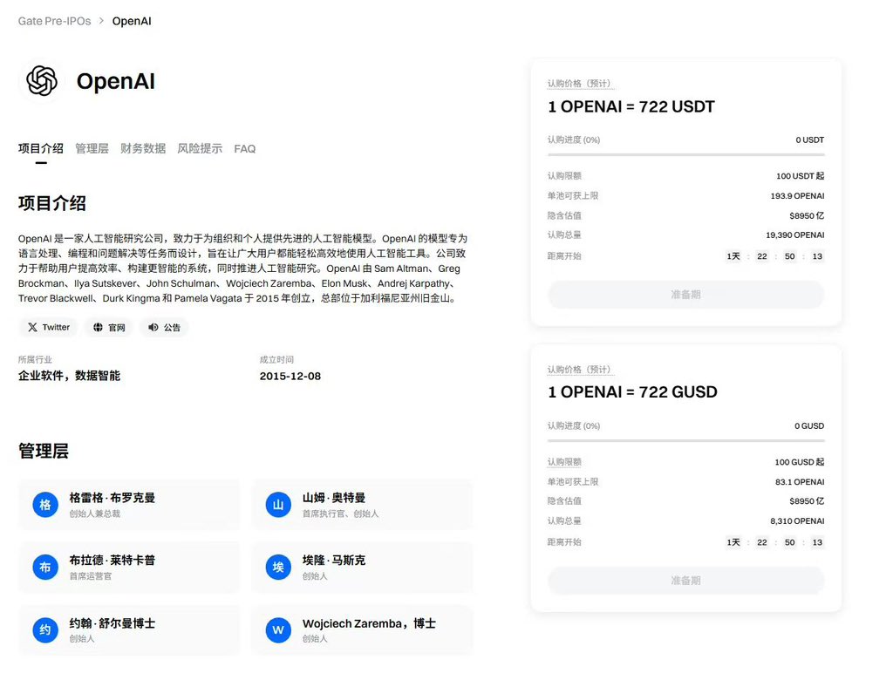The height and width of the screenshot is (680, 893).
Task: Click the 2015-12-08 founding date
Action: (290, 376)
